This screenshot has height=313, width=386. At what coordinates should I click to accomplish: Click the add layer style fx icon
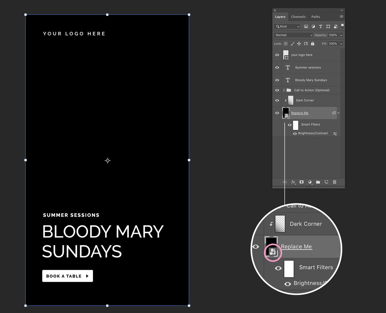(x=293, y=182)
